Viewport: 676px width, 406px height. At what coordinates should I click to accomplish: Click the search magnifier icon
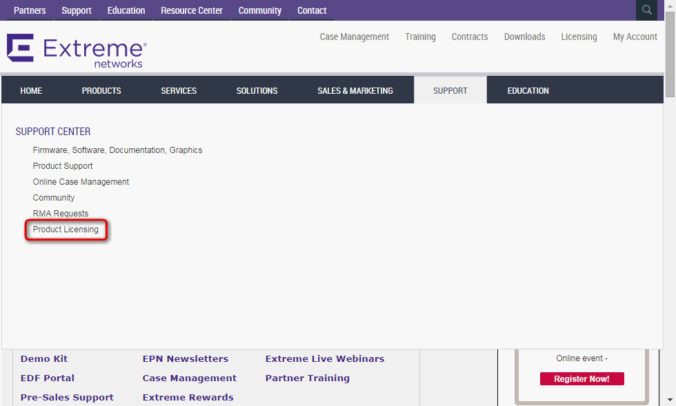tap(647, 10)
